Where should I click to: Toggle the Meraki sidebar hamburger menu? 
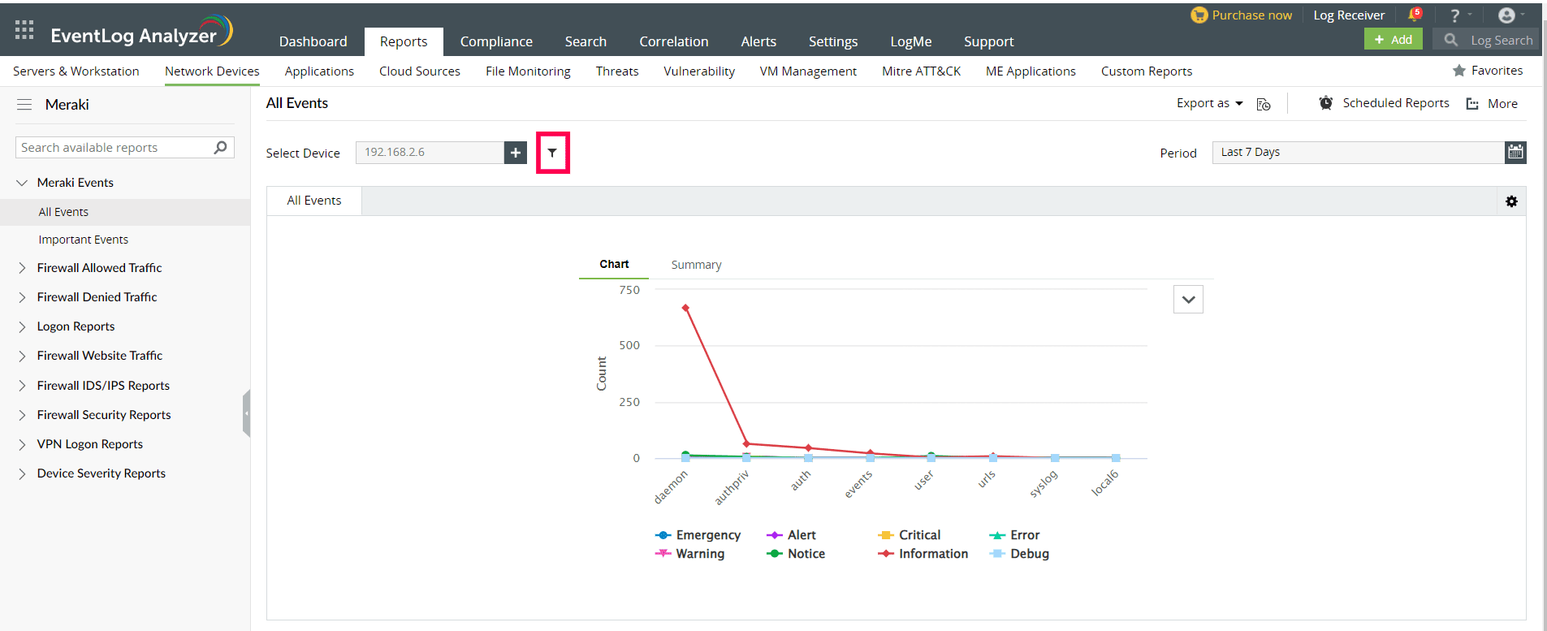pyautogui.click(x=24, y=105)
